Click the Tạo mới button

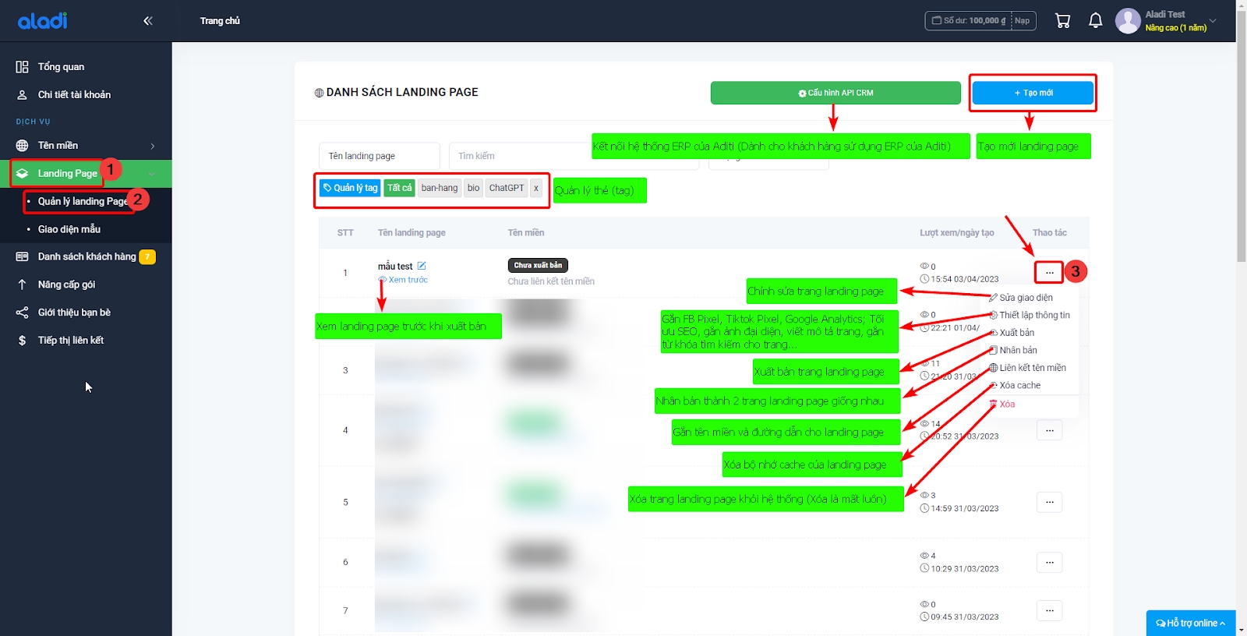tap(1033, 93)
